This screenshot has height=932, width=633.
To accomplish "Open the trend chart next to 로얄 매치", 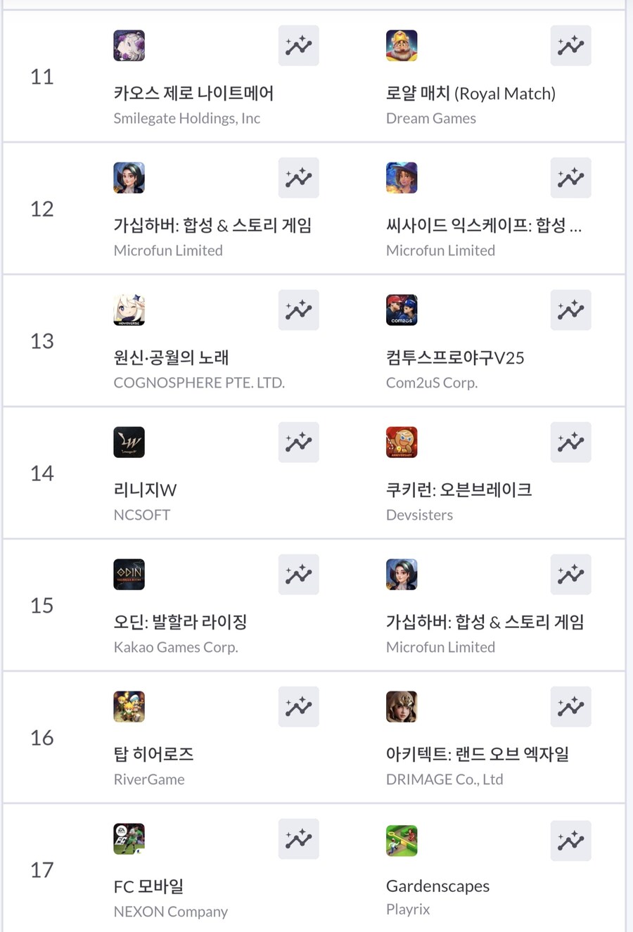I will [570, 45].
